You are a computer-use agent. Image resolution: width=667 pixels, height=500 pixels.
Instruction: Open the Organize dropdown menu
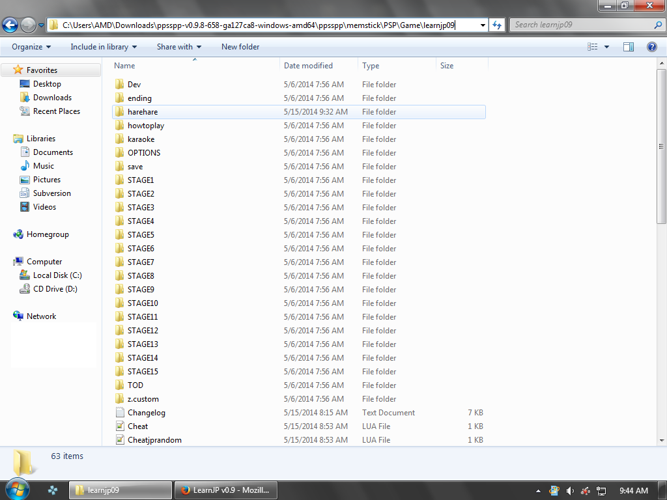(x=31, y=47)
